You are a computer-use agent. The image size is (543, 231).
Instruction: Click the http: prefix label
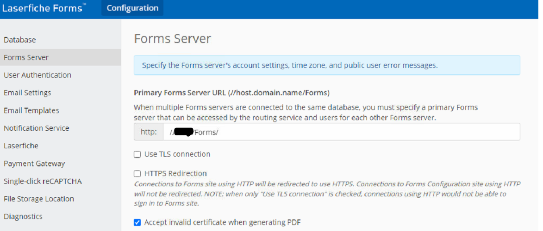coord(149,132)
